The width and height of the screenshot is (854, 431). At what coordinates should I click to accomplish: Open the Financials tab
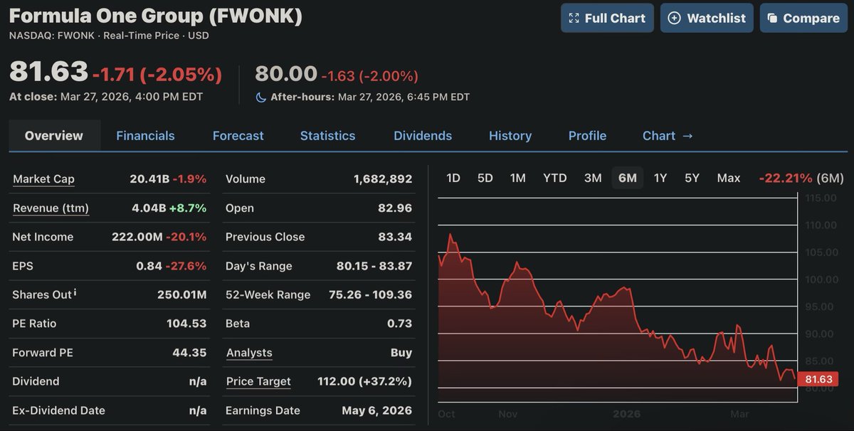(145, 135)
